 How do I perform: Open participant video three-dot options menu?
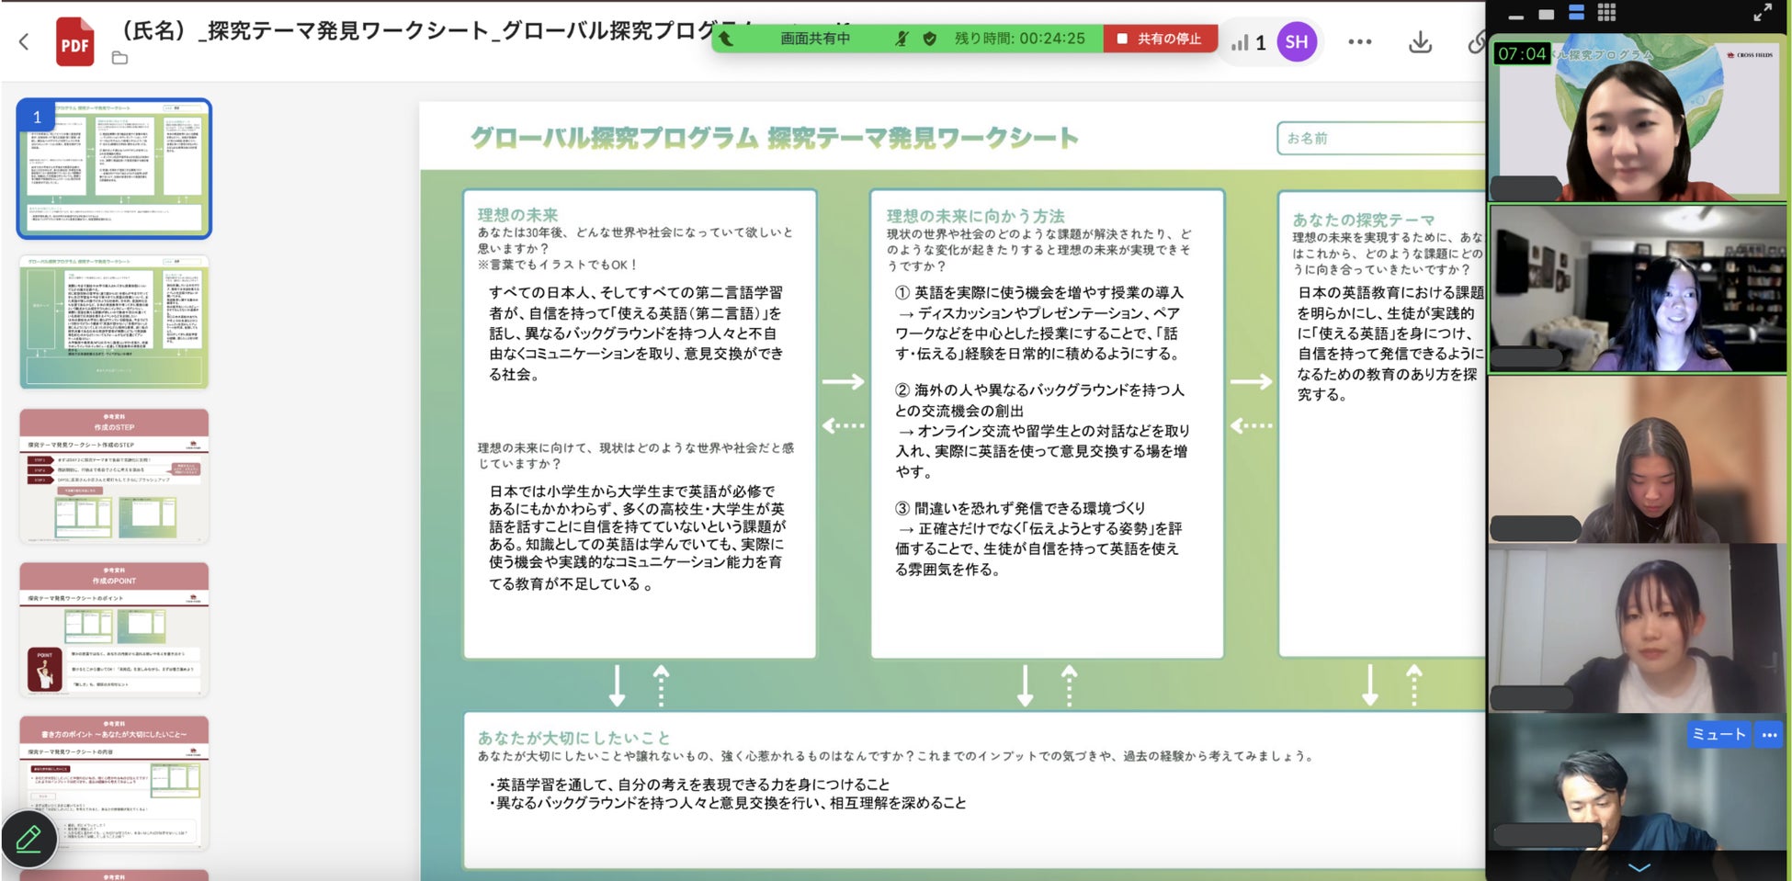(x=1769, y=734)
